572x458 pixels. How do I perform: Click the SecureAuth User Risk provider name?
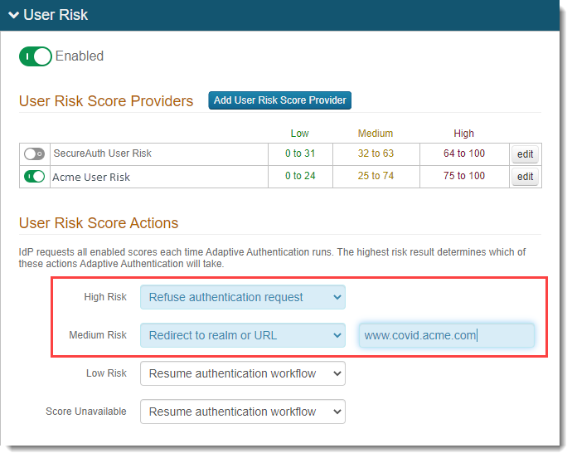pos(102,153)
